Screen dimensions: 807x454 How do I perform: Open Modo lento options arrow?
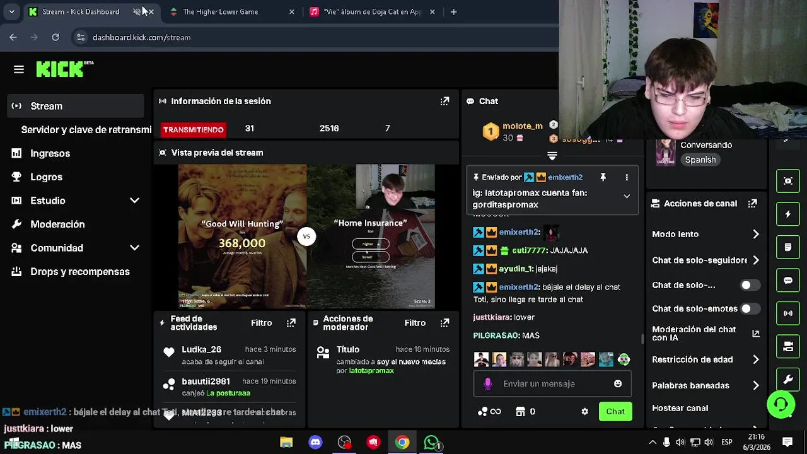coord(756,234)
